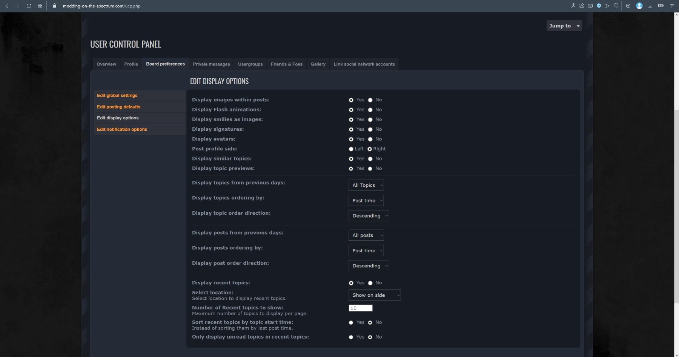Open the Display topics from previous days dropdown
The image size is (679, 357).
click(x=366, y=185)
